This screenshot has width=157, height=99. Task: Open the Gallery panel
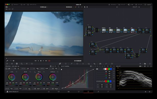click(x=15, y=5)
